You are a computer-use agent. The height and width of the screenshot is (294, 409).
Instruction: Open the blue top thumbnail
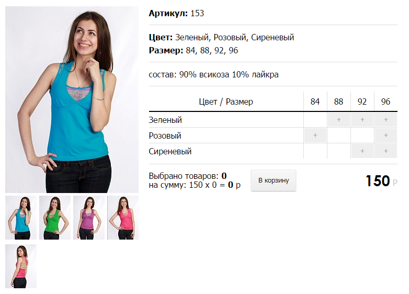tap(21, 218)
